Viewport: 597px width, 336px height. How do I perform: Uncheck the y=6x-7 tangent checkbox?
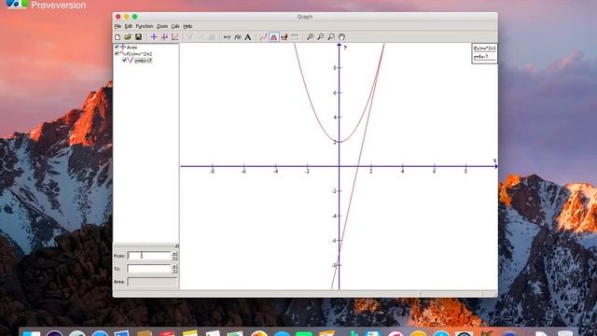[x=124, y=60]
